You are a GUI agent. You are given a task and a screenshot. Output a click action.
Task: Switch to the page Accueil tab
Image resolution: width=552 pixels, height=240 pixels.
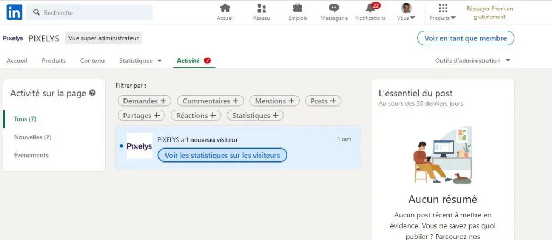click(x=17, y=61)
